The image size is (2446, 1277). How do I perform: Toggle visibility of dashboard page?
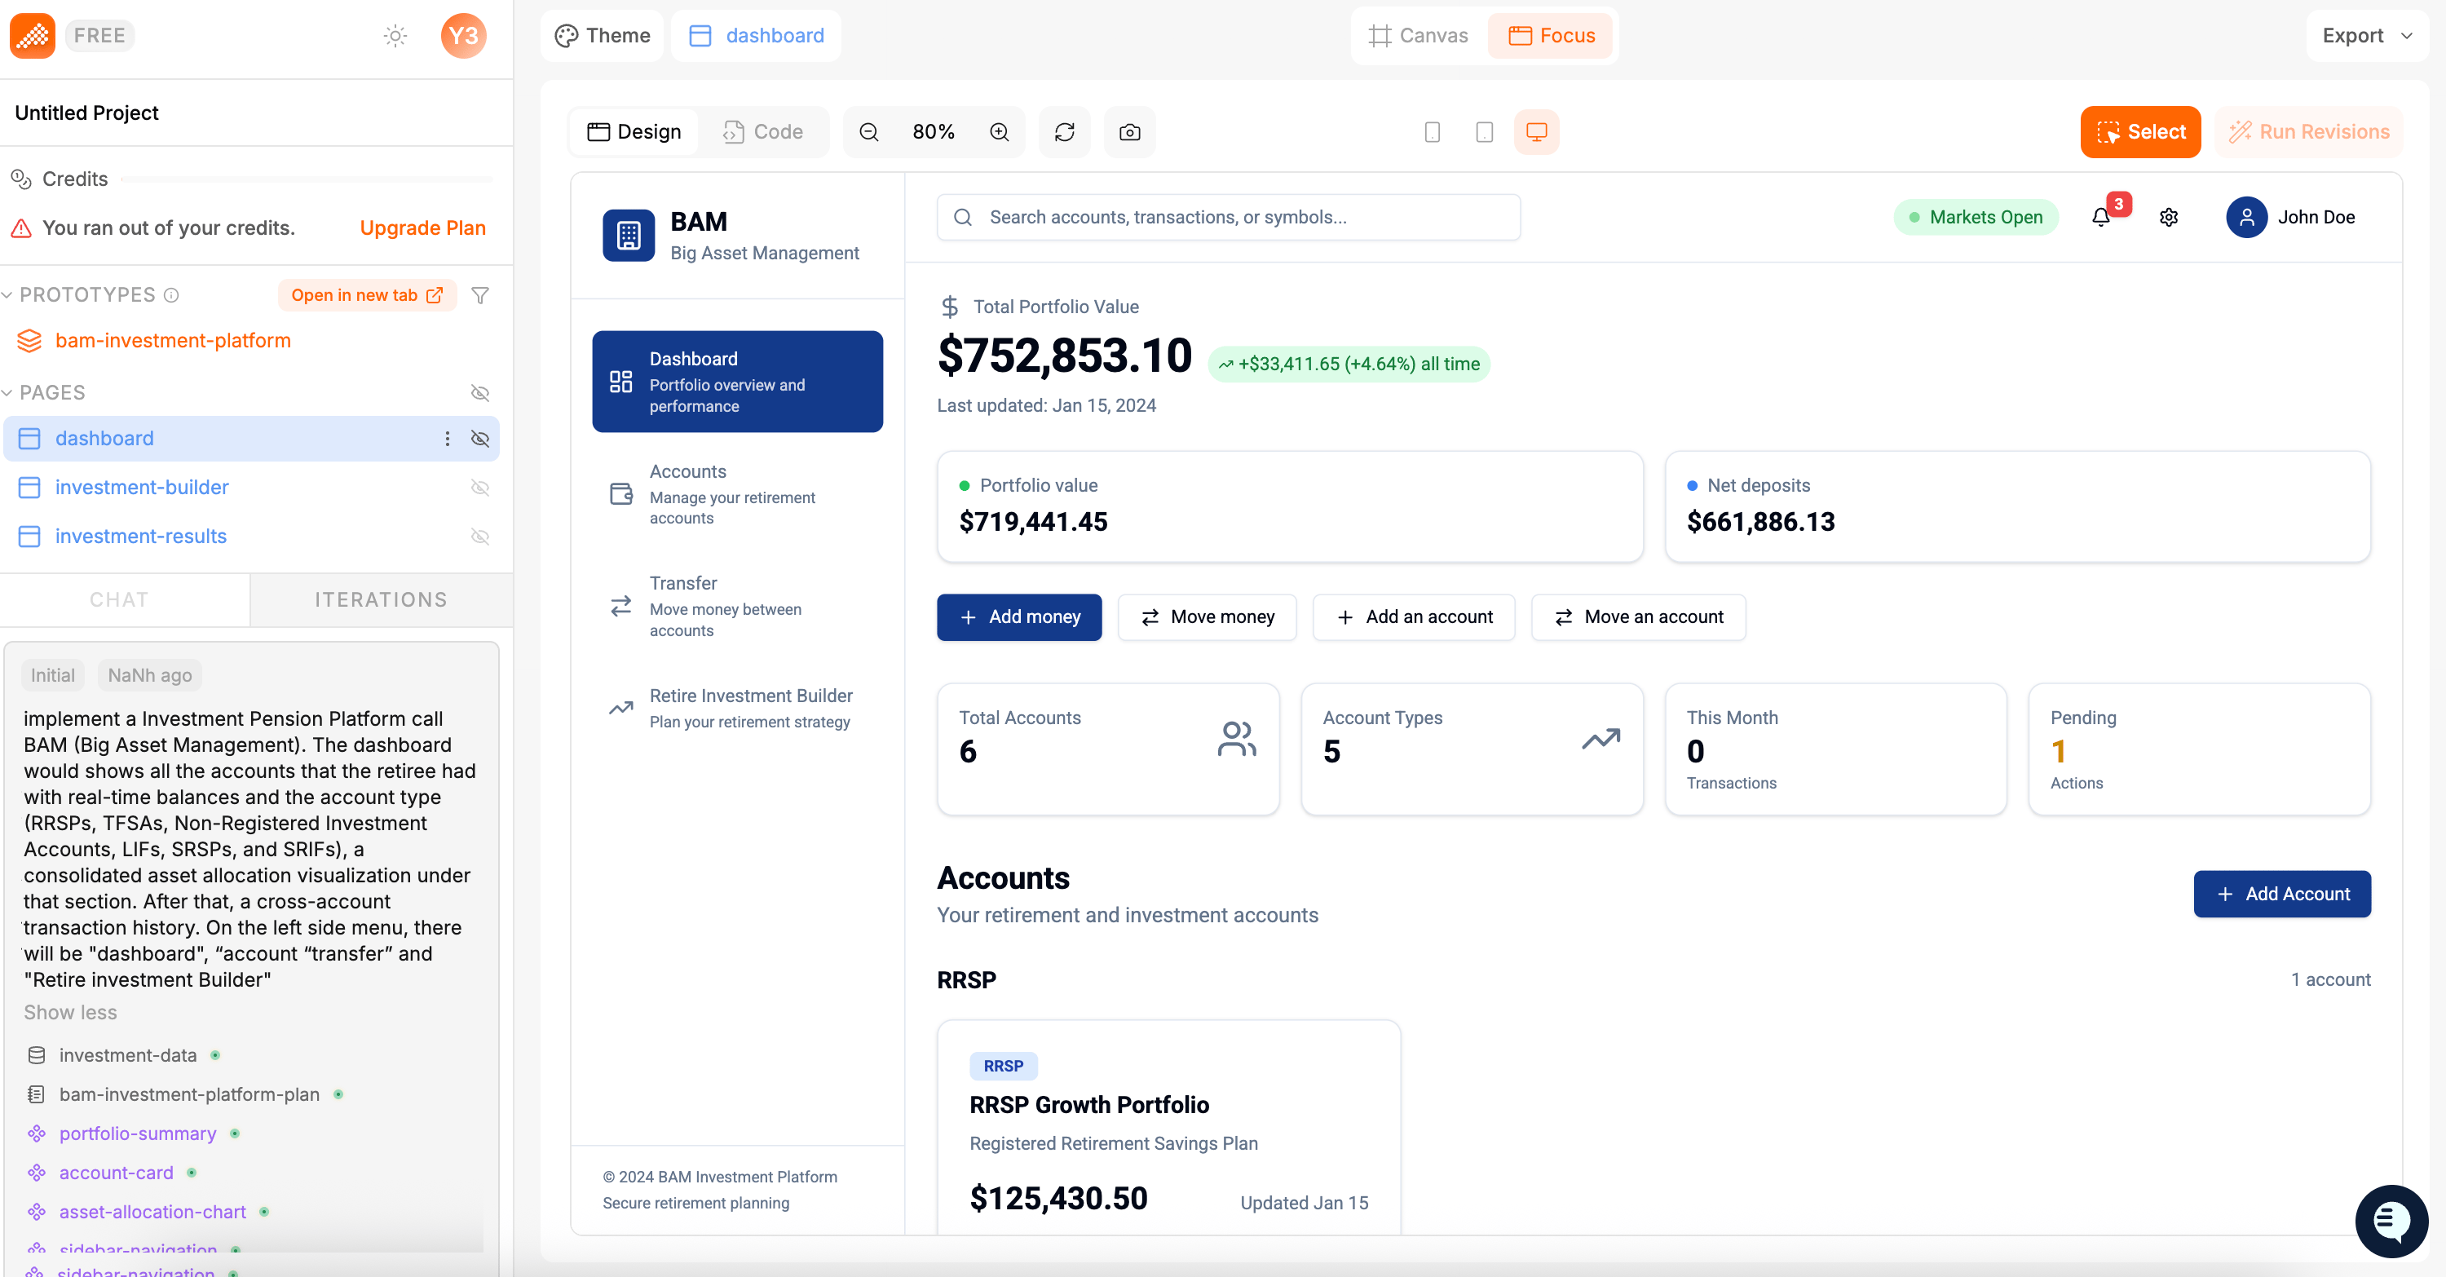[x=480, y=439]
